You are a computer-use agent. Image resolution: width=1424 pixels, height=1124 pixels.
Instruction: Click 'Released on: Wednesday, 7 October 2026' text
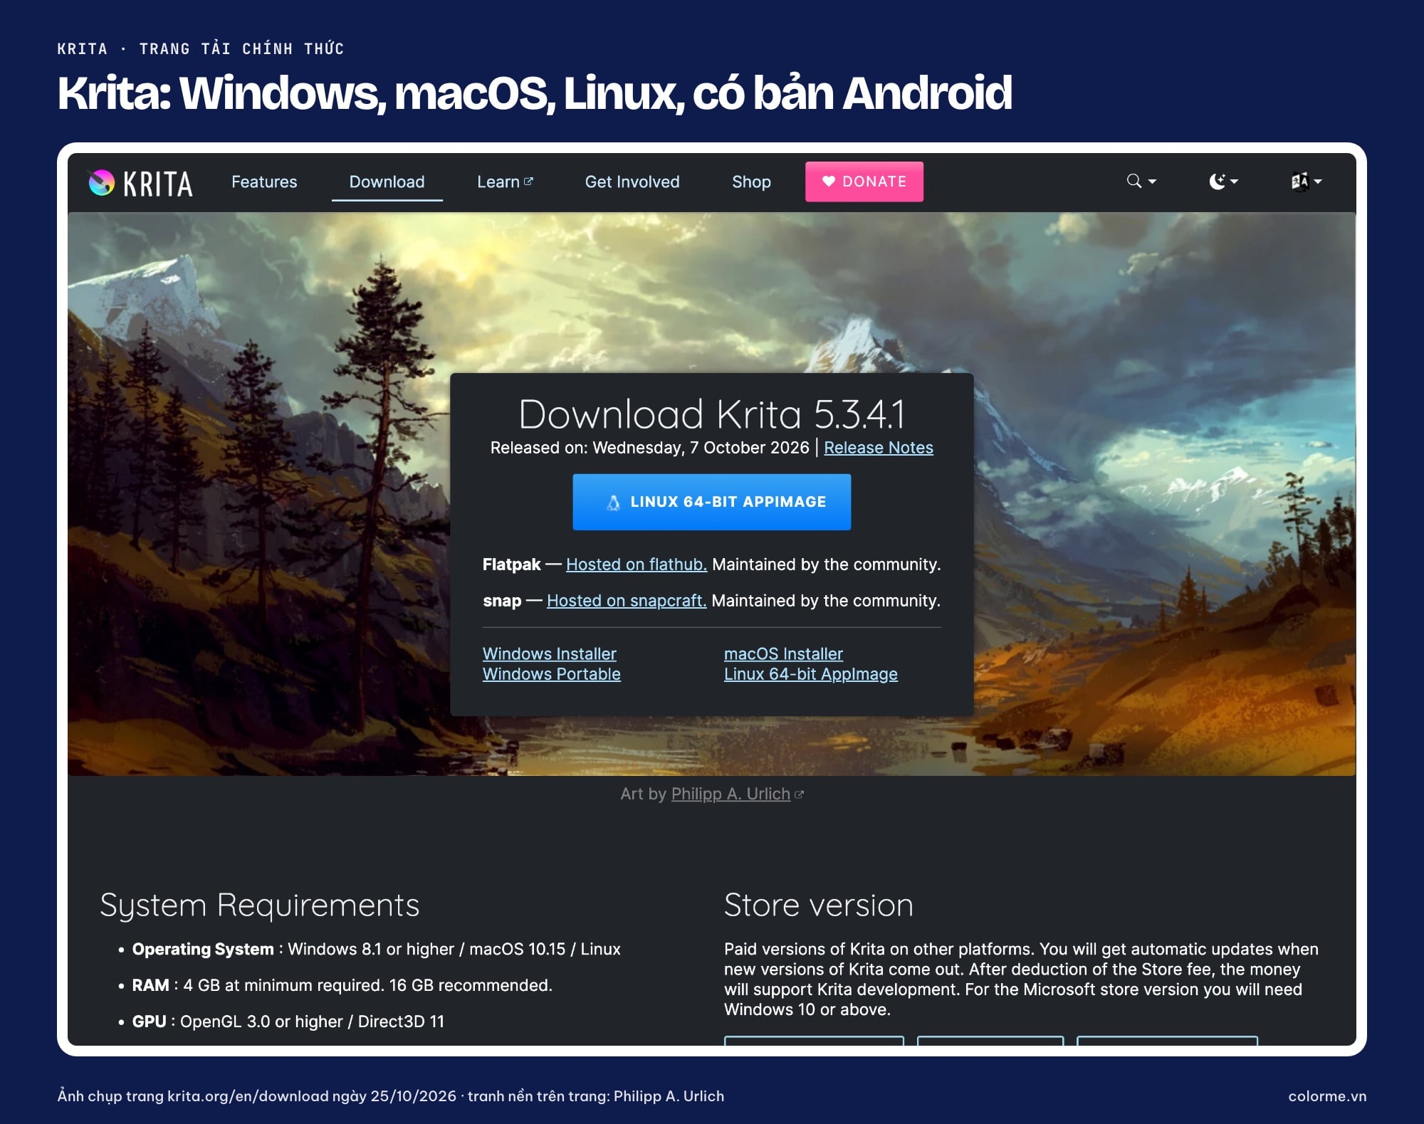pyautogui.click(x=649, y=448)
